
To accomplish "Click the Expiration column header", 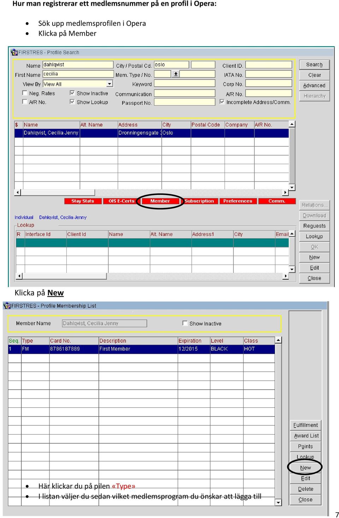I will [x=194, y=341].
